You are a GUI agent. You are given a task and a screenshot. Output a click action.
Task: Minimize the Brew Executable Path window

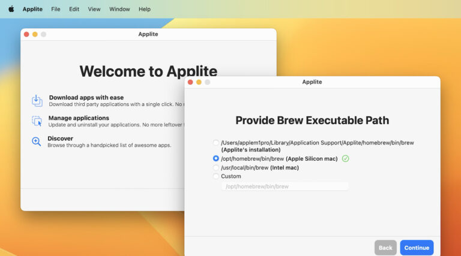[x=199, y=82]
